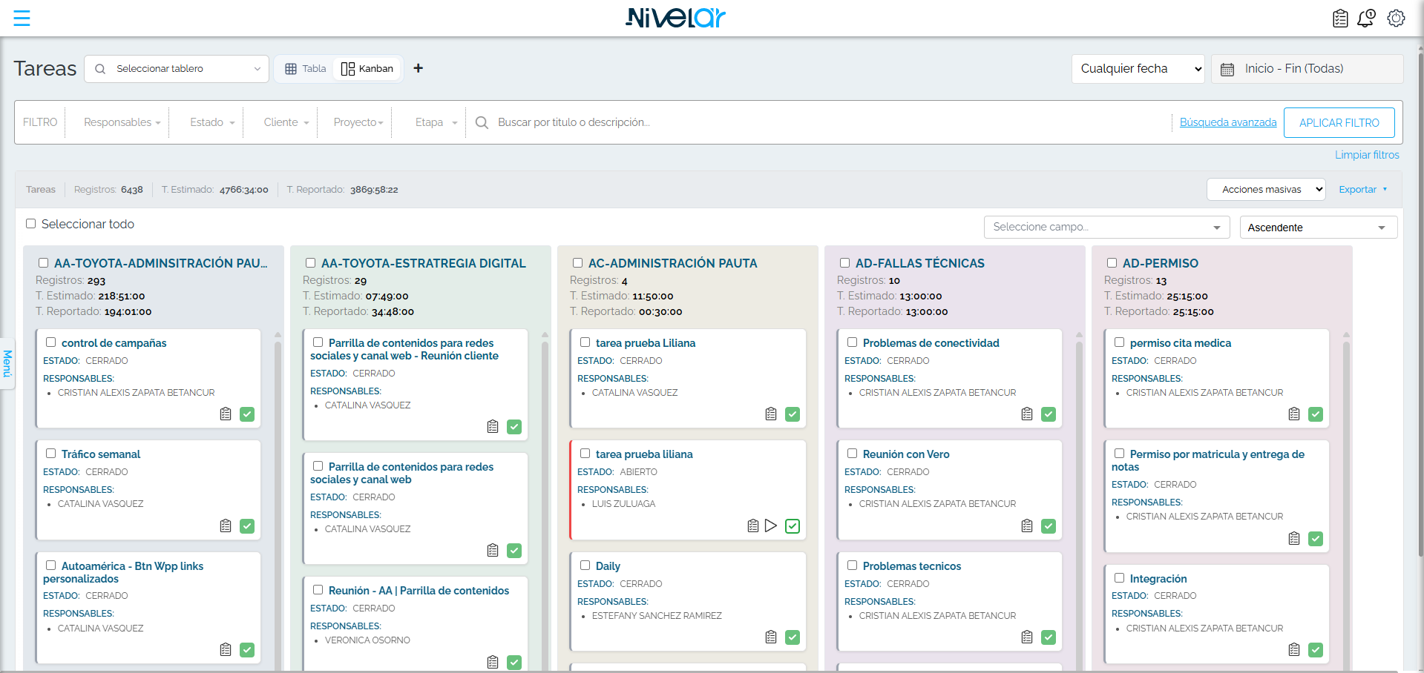The width and height of the screenshot is (1424, 673).
Task: Click the search magnifier in filter bar
Action: pyautogui.click(x=482, y=122)
